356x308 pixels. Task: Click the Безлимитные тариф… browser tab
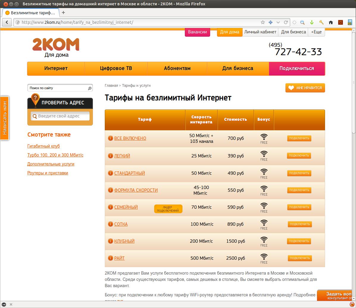coord(31,13)
